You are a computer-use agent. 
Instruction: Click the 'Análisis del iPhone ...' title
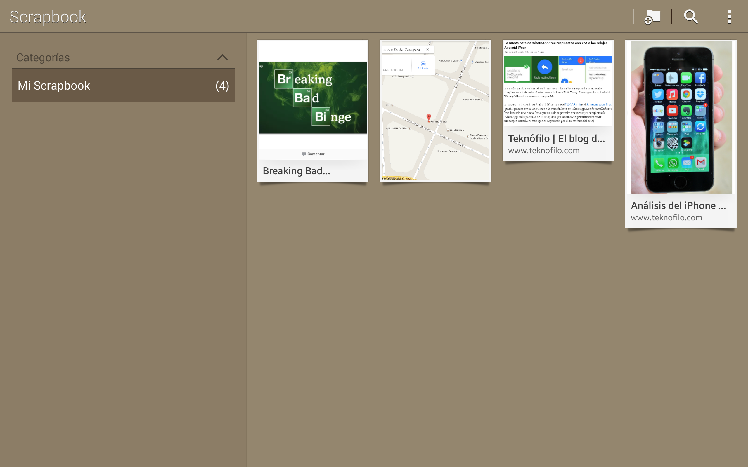click(x=678, y=205)
